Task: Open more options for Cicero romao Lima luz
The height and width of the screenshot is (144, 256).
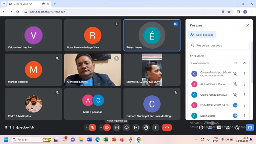Action: [x=244, y=95]
